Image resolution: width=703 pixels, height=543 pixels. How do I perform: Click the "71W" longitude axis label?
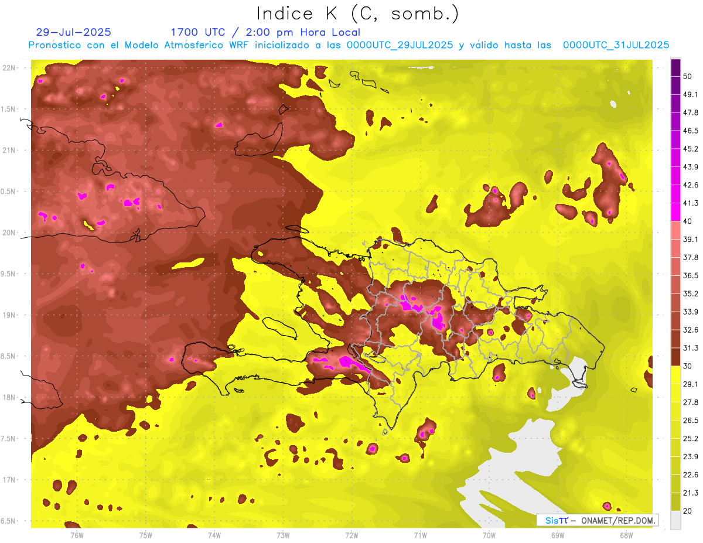[420, 535]
